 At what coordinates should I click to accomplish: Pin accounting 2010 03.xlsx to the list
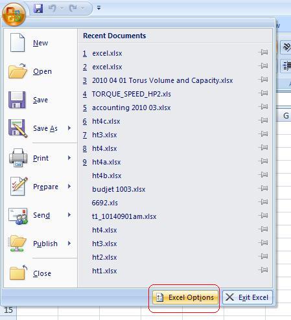263,106
